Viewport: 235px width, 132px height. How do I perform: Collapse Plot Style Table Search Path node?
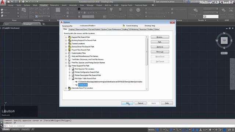[69, 78]
